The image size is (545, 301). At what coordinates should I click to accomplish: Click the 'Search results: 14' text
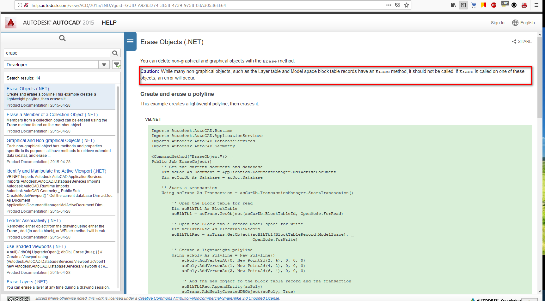pos(23,78)
